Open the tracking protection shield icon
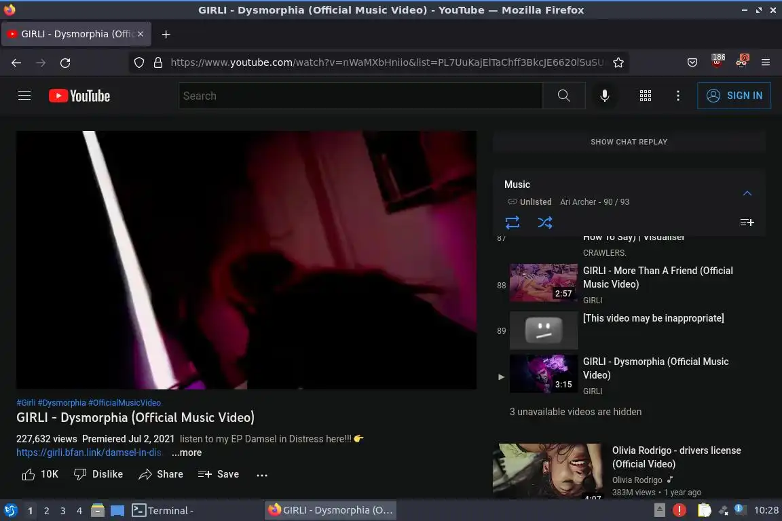 tap(139, 62)
